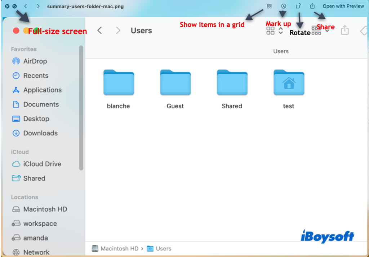369x257 pixels.
Task: Enter full-screen in the Quick Look title bar
Action: [x=14, y=6]
